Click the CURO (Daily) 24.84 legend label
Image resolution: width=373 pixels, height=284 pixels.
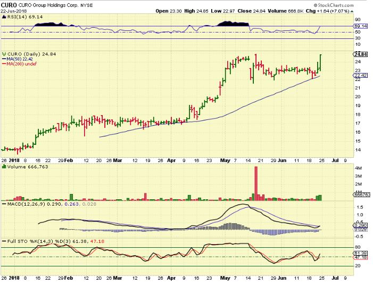click(31, 54)
